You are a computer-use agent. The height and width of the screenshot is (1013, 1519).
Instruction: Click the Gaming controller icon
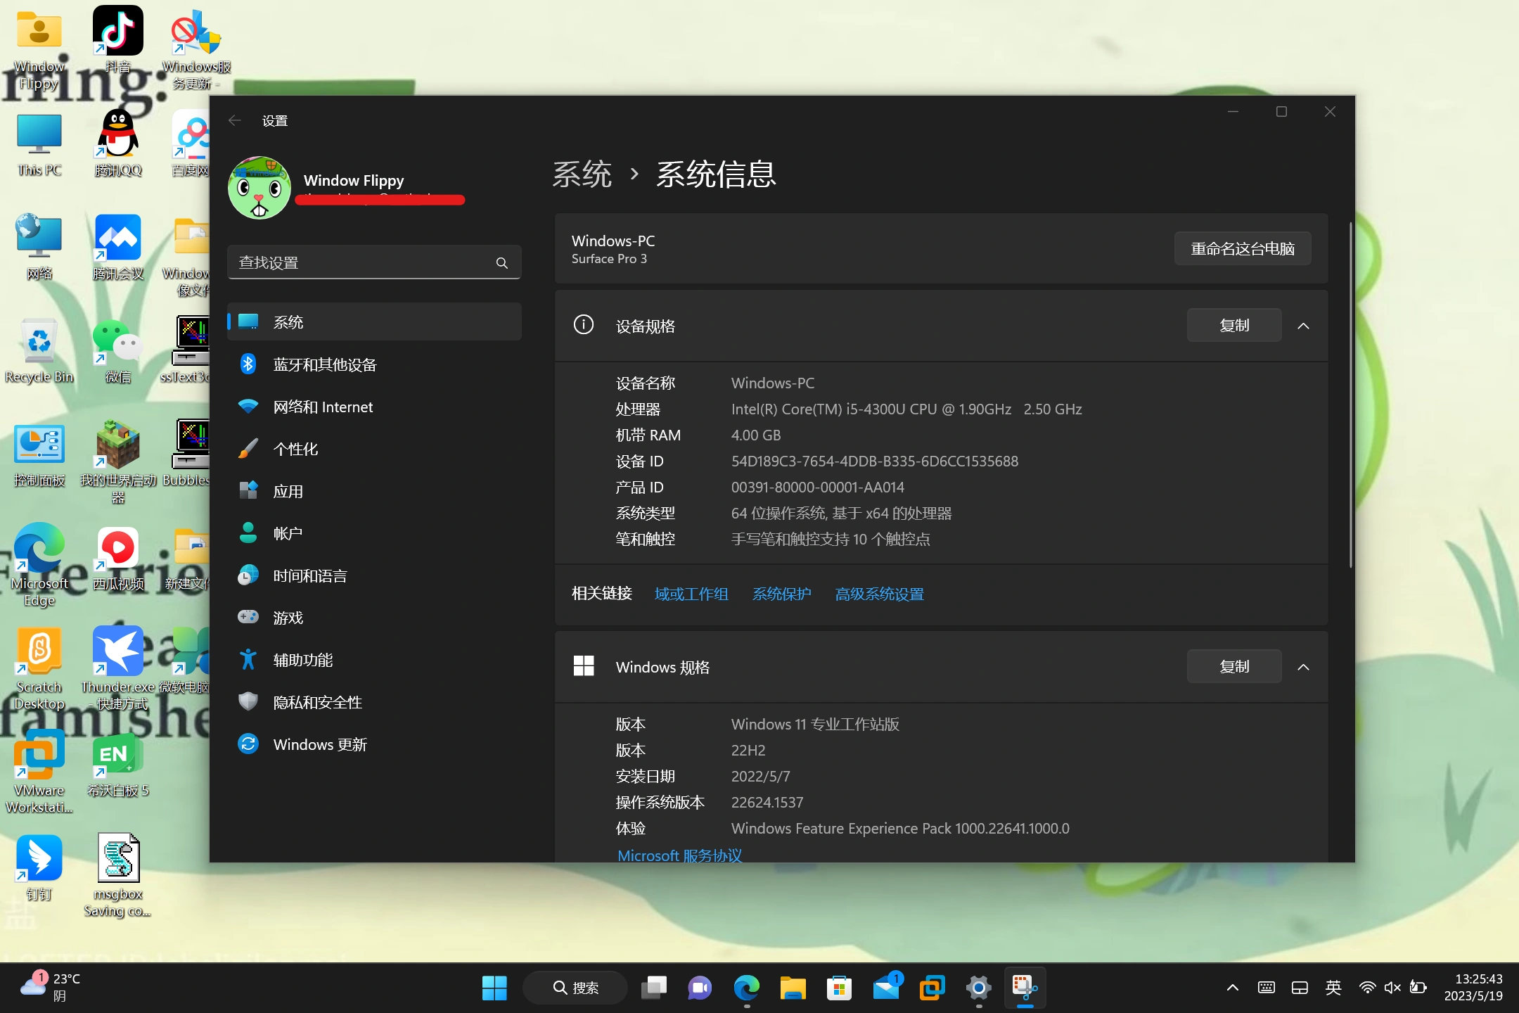tap(248, 618)
